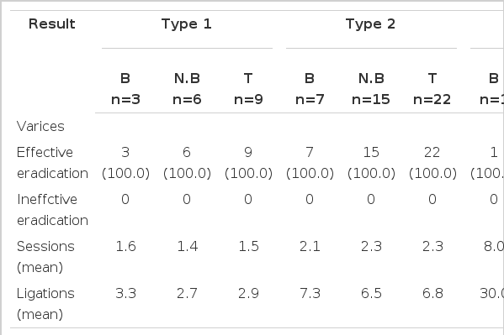Click the 6.8 ligations mean cell
Screen dimensions: 504x335
432,294
